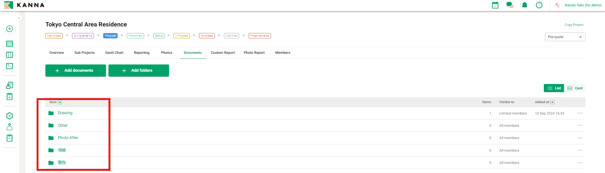
Task: Open the chat messages icon
Action: tap(510, 5)
